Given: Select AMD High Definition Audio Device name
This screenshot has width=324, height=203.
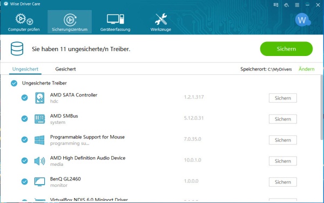Looking at the screenshot, I should pyautogui.click(x=87, y=158).
